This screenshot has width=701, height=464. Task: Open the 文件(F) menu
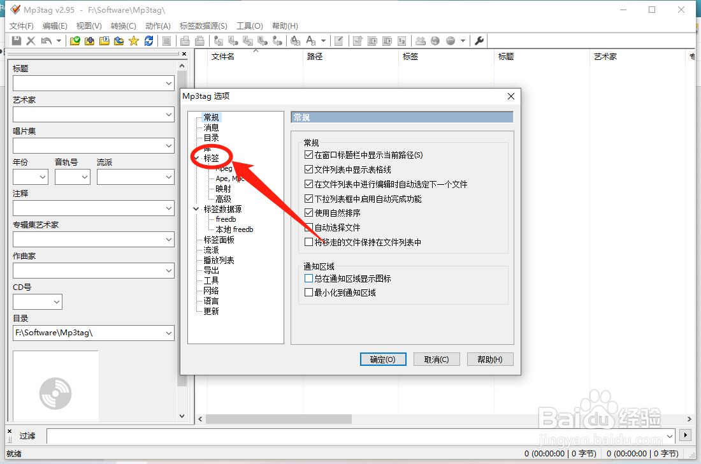click(22, 26)
